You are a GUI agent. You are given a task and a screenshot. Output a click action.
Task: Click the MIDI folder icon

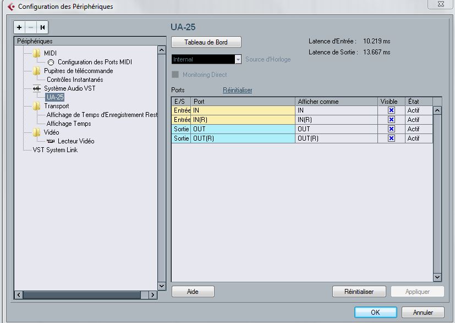[36, 53]
